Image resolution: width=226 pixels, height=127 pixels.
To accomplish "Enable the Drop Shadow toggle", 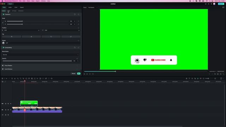I will pos(3,66).
